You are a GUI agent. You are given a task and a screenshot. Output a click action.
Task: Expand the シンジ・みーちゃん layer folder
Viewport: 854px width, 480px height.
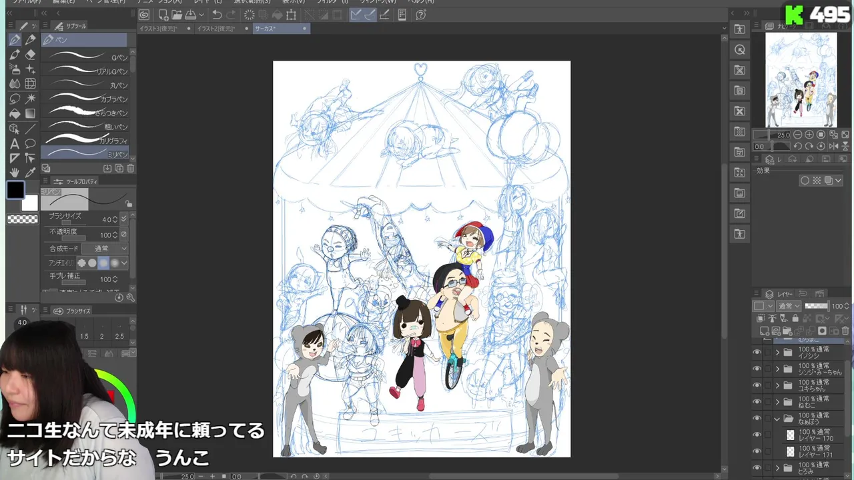point(777,369)
